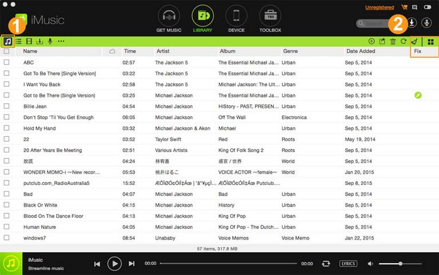Select the music note view icon
Screen dimensions: 439x275
tap(8, 42)
